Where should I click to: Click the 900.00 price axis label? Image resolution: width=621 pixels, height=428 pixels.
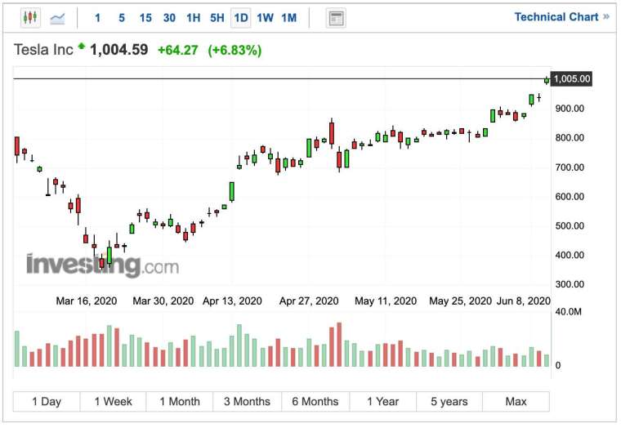click(x=570, y=109)
